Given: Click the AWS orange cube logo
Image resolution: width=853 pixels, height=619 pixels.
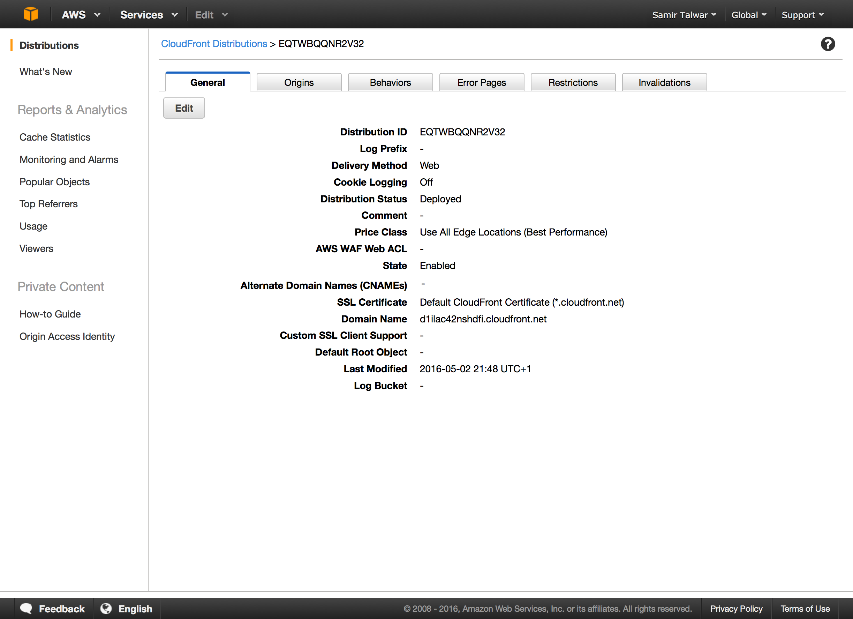Looking at the screenshot, I should (x=30, y=14).
